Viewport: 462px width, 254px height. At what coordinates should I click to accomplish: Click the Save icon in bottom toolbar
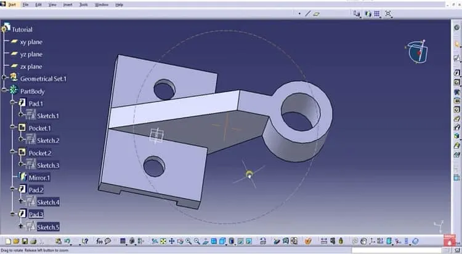coord(25,241)
